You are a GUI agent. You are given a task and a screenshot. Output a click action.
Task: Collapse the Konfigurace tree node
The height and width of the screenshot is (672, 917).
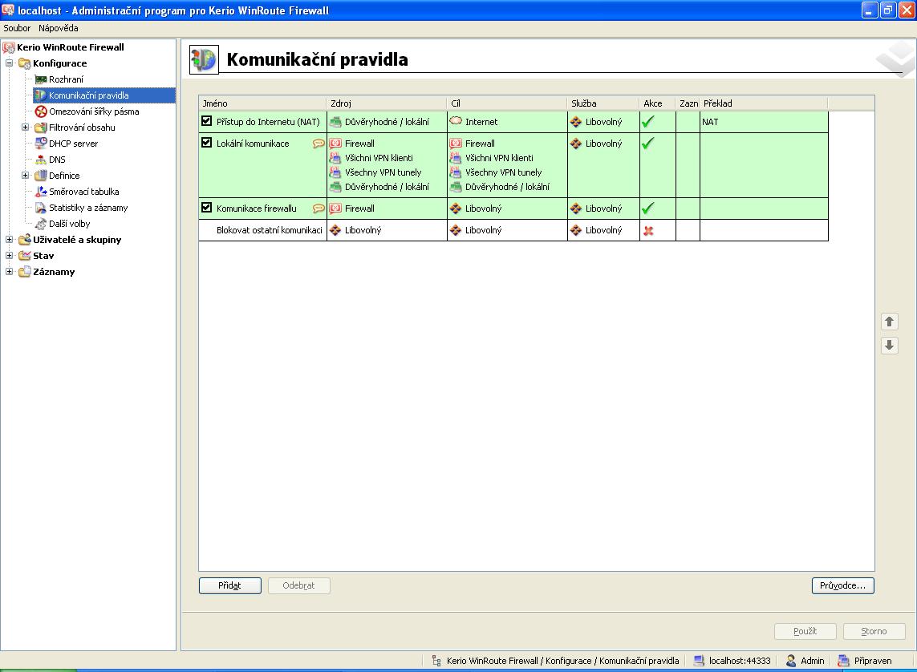tap(10, 63)
